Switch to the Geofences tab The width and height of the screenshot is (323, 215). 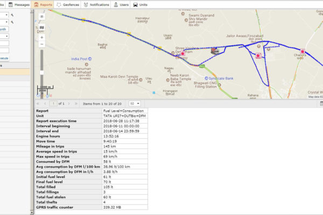(69, 4)
